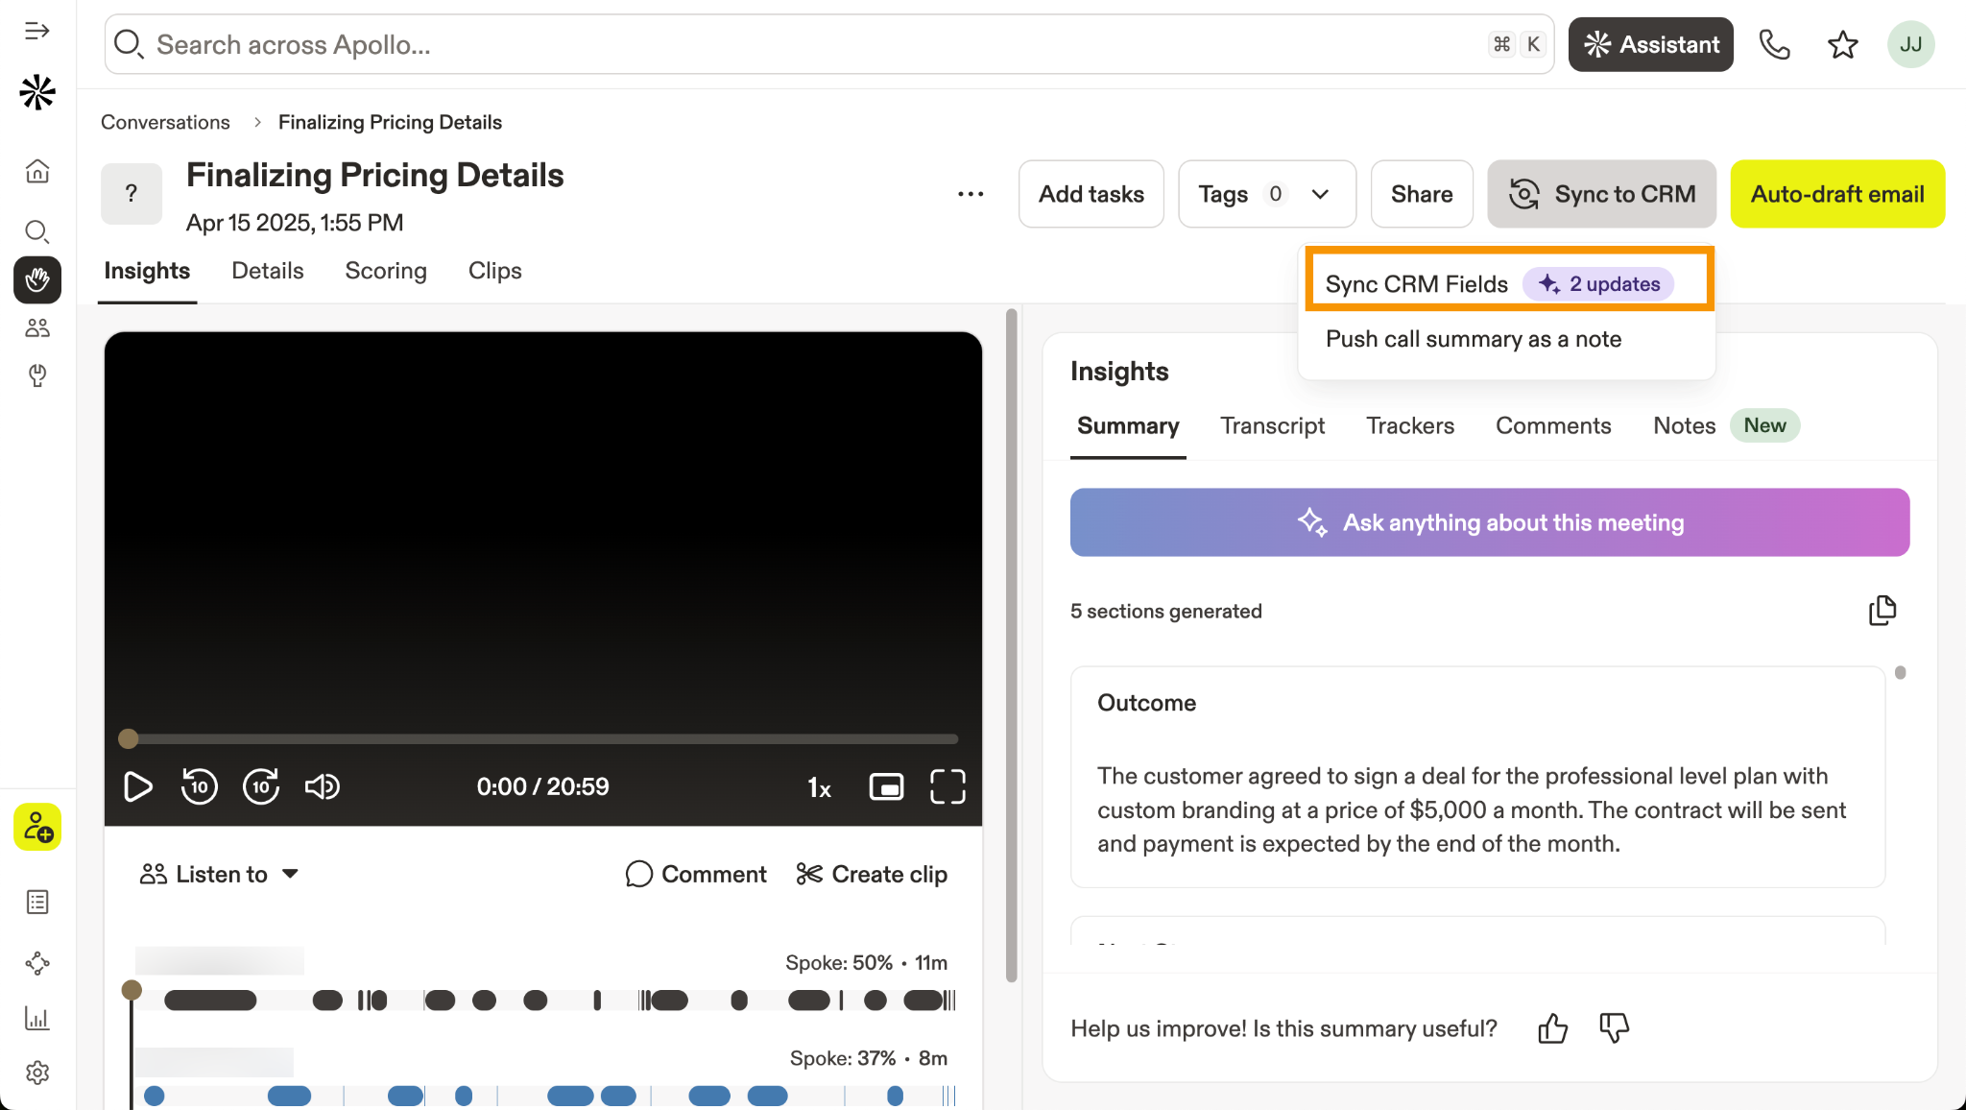
Task: Select Sync CRM Fields menu option
Action: [x=1509, y=284]
